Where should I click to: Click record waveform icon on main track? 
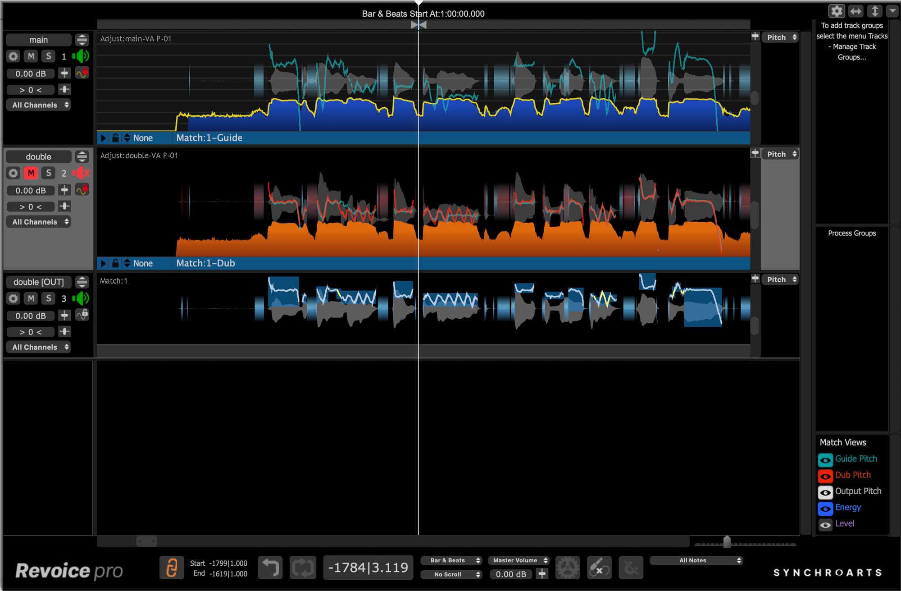coord(82,73)
